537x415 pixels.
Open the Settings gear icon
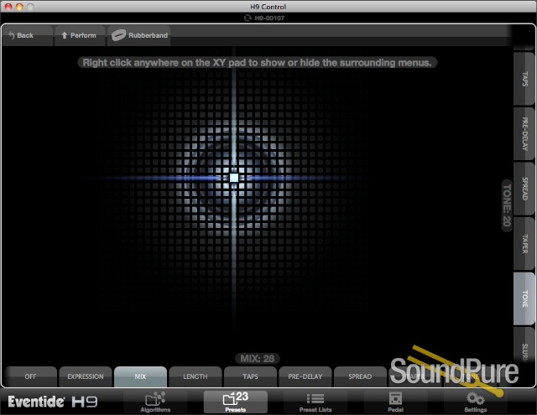tap(476, 401)
